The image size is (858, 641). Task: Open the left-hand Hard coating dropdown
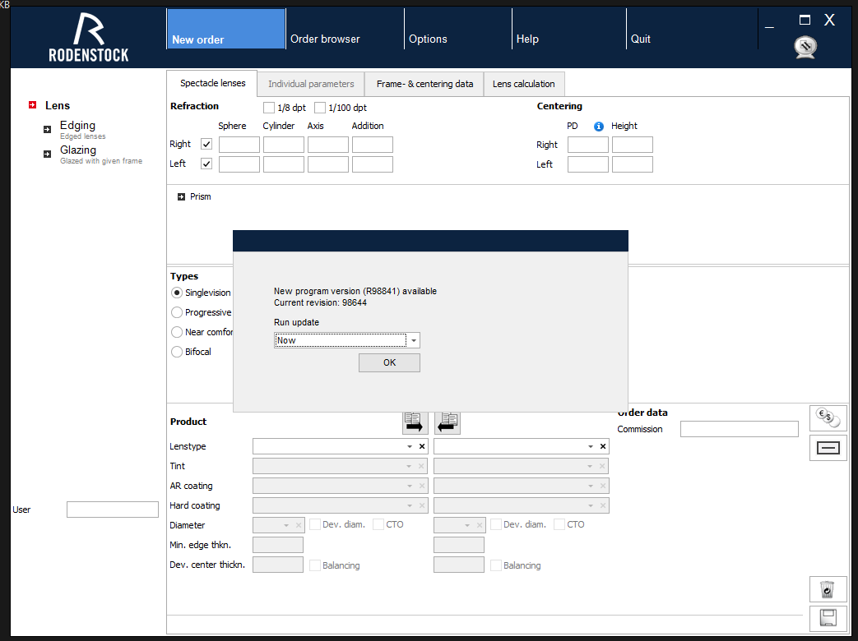(x=409, y=505)
